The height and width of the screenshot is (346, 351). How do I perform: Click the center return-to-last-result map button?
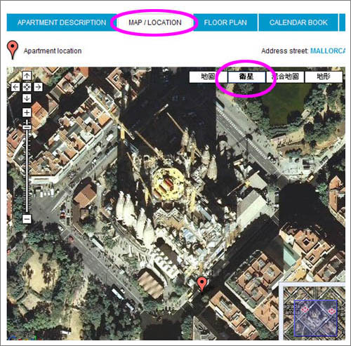[x=27, y=87]
